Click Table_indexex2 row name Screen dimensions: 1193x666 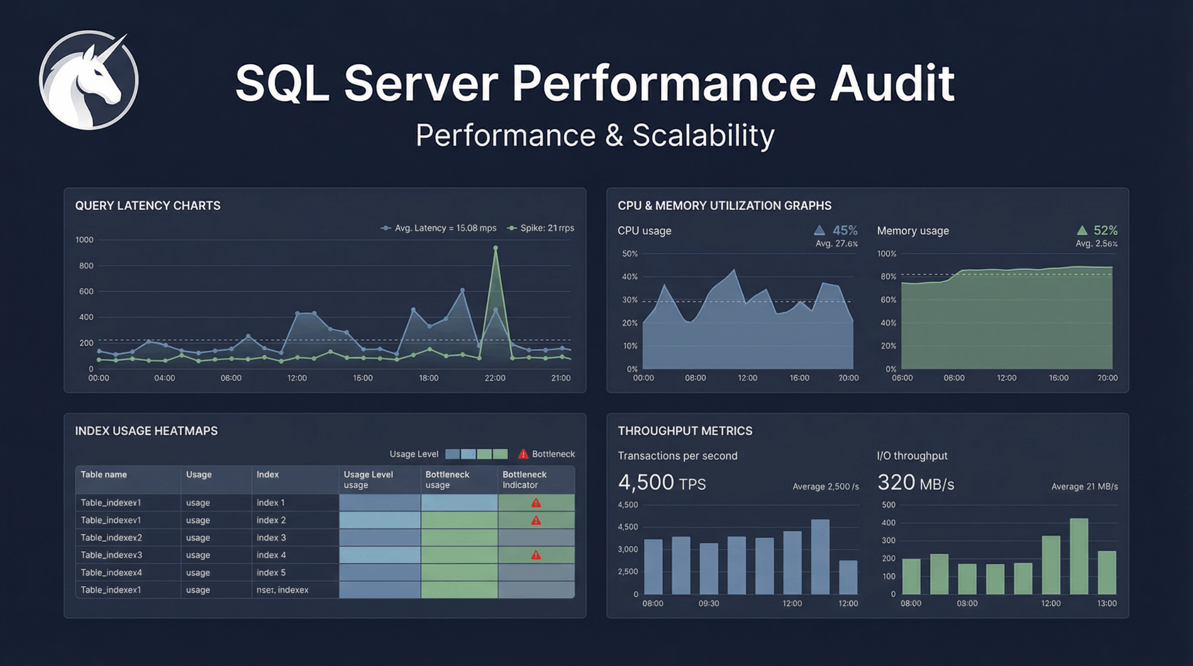(x=111, y=538)
